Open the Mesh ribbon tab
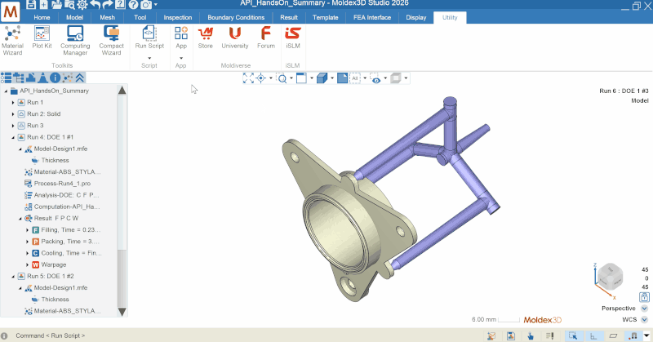The image size is (653, 342). pyautogui.click(x=106, y=17)
